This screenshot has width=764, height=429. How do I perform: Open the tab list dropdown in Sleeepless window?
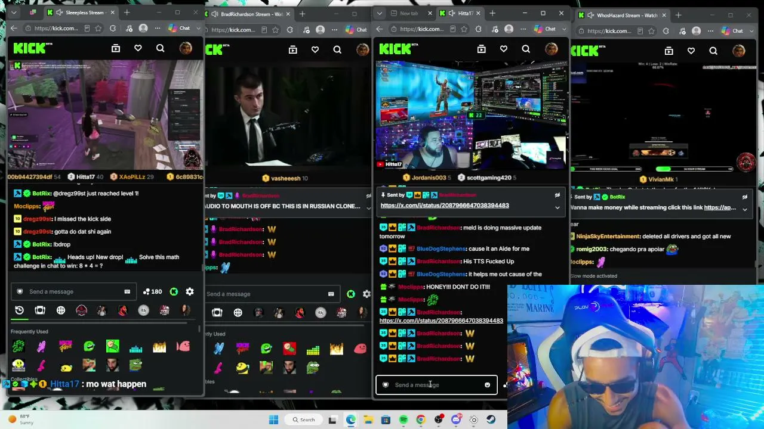[x=14, y=13]
